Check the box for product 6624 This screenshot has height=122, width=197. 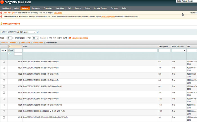4,86
